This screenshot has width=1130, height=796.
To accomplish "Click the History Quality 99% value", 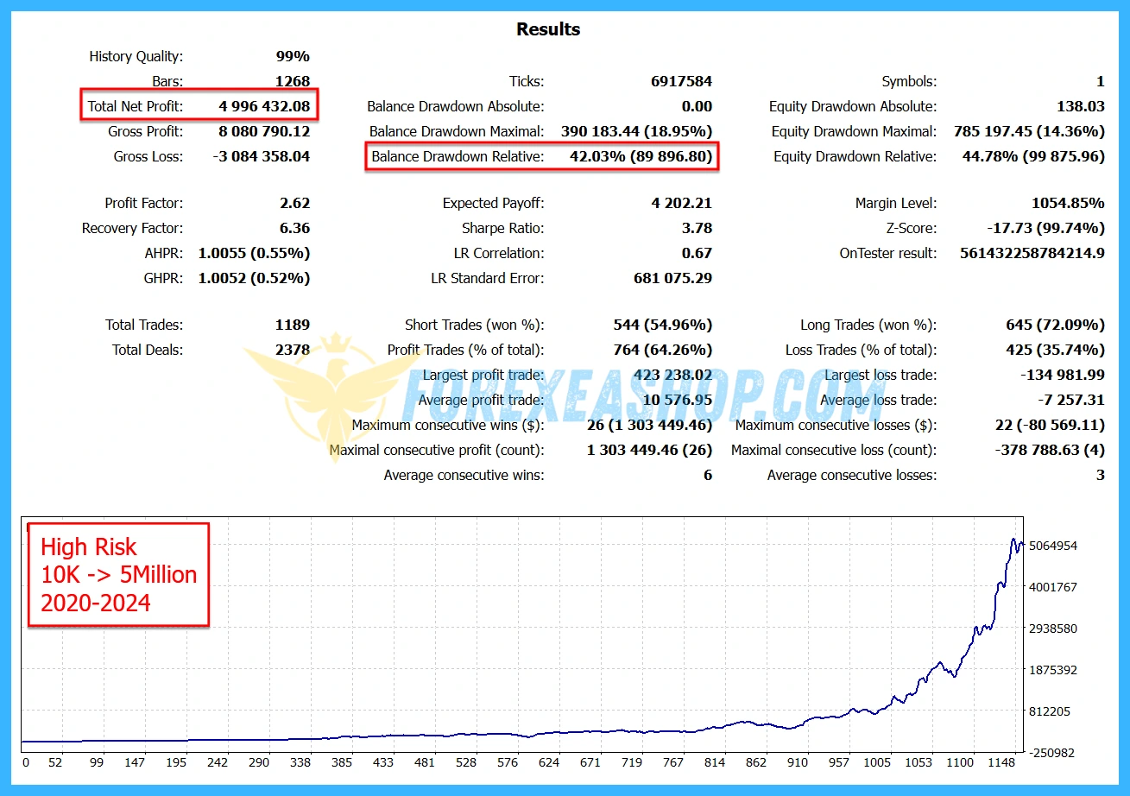I will click(x=293, y=56).
